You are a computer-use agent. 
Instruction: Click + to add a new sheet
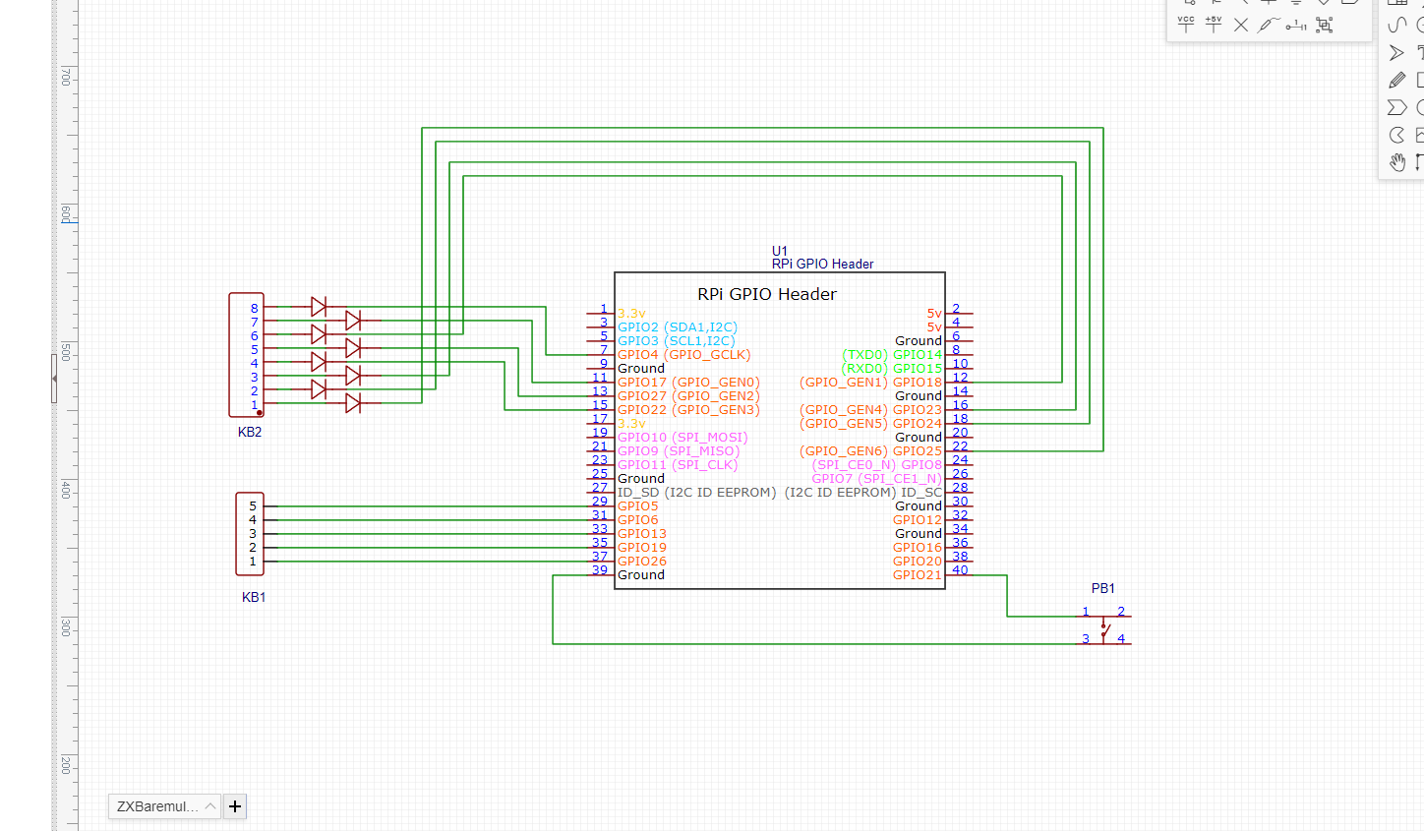[x=234, y=806]
